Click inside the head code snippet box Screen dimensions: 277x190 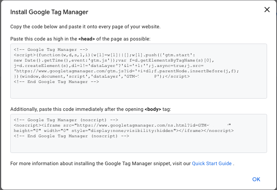tap(139, 71)
